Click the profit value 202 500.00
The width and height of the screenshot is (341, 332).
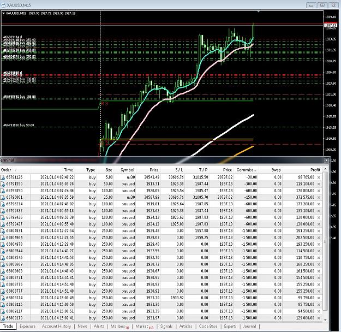point(305,238)
